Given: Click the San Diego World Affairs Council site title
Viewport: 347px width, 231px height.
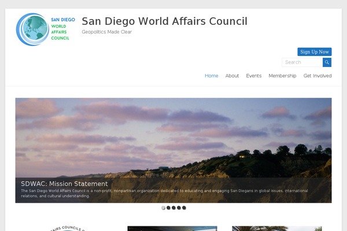Looking at the screenshot, I should point(164,21).
